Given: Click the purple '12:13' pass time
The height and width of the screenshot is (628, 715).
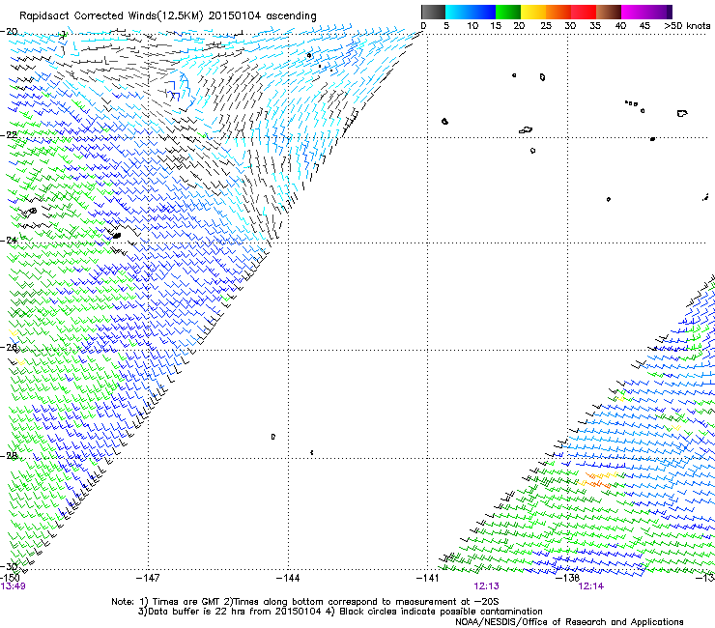Looking at the screenshot, I should pos(486,586).
